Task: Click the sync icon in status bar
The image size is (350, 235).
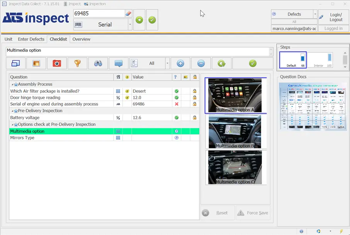Action: [x=319, y=231]
